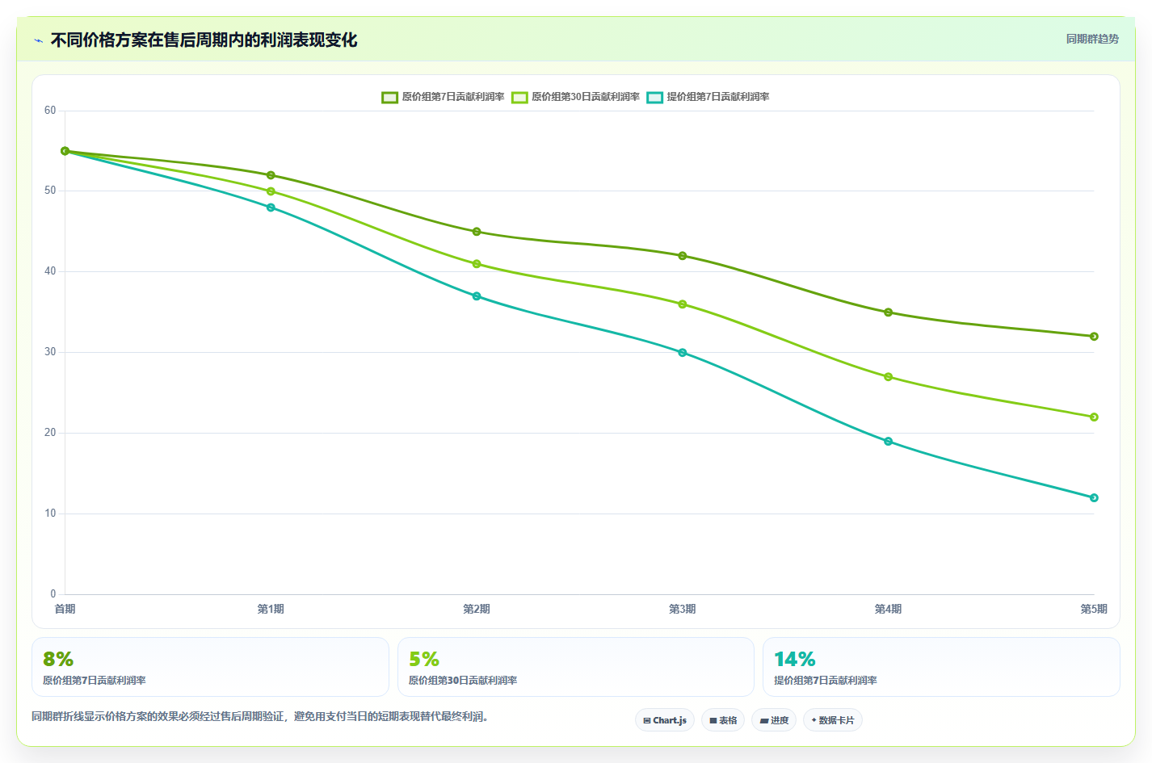Click the 30 y-axis tick label
The height and width of the screenshot is (763, 1152).
point(50,352)
